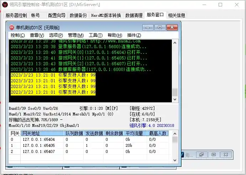Open the 插件(Z) menu
The image size is (246, 175).
(x=134, y=35)
